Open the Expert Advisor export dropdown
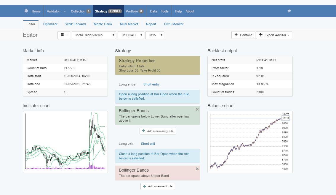The image size is (336, 195). point(274,35)
